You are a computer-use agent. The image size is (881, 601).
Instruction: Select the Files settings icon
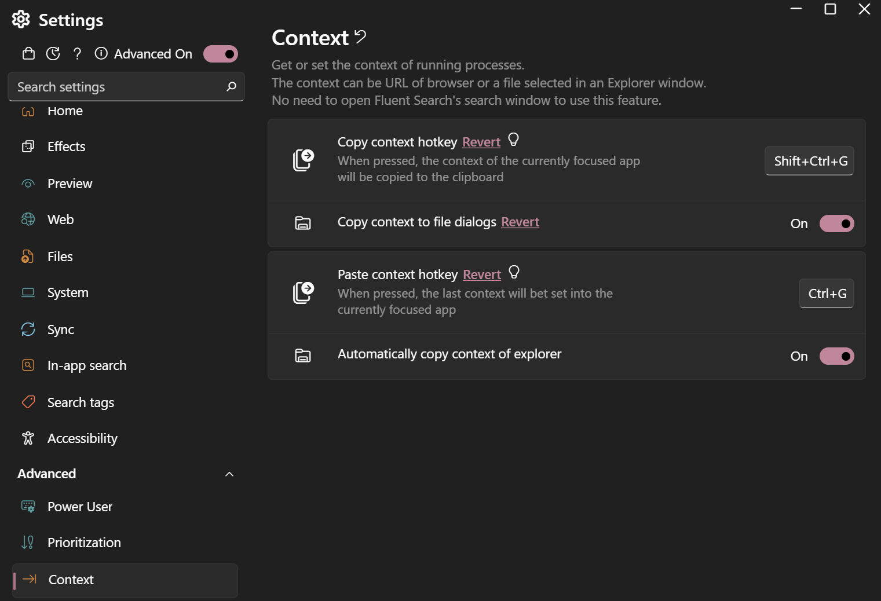28,256
